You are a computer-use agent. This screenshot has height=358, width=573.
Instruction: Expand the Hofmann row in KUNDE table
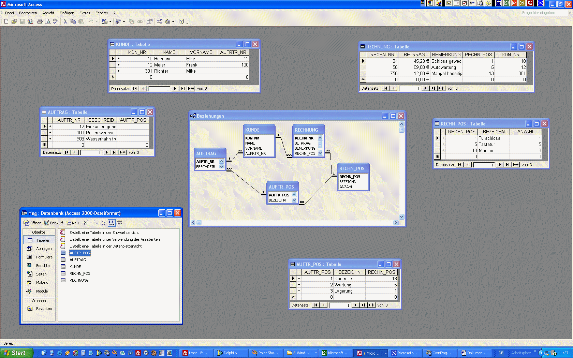118,59
